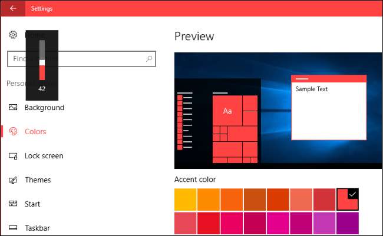Click the Accent color label

[195, 180]
